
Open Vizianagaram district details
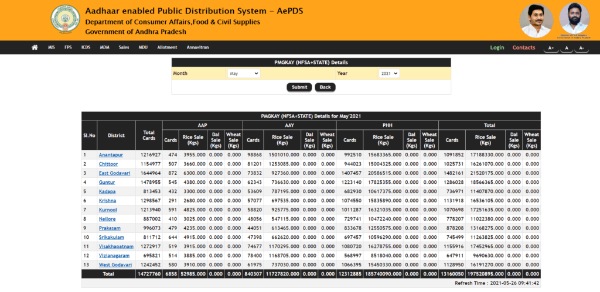pyautogui.click(x=114, y=256)
